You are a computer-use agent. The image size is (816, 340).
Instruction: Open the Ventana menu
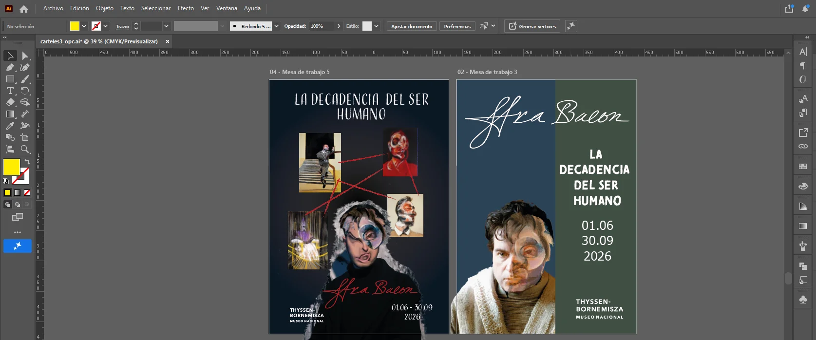pos(227,8)
